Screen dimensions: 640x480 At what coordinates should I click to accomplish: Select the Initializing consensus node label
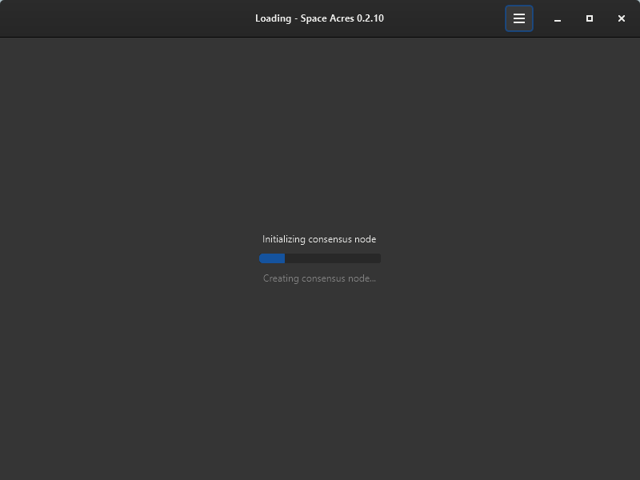[320, 238]
